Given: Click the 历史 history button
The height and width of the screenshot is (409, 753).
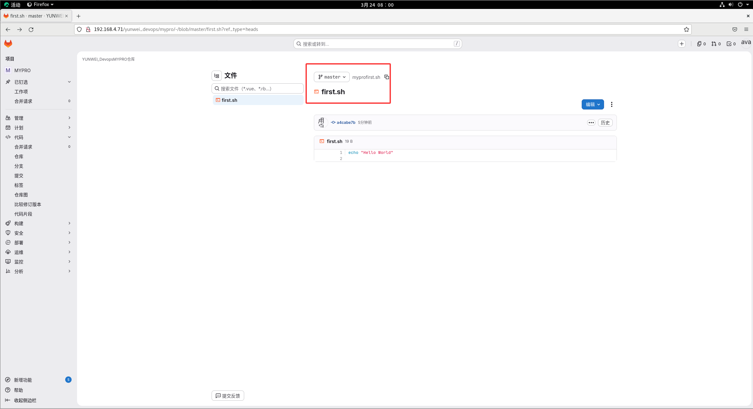Looking at the screenshot, I should (605, 123).
